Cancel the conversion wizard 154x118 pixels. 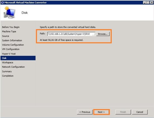(x=140, y=112)
